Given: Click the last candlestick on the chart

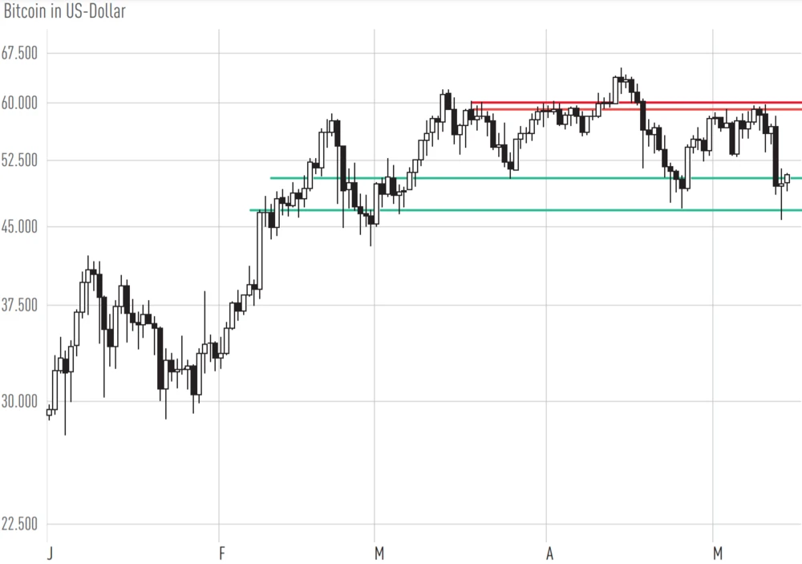Looking at the screenshot, I should [787, 178].
